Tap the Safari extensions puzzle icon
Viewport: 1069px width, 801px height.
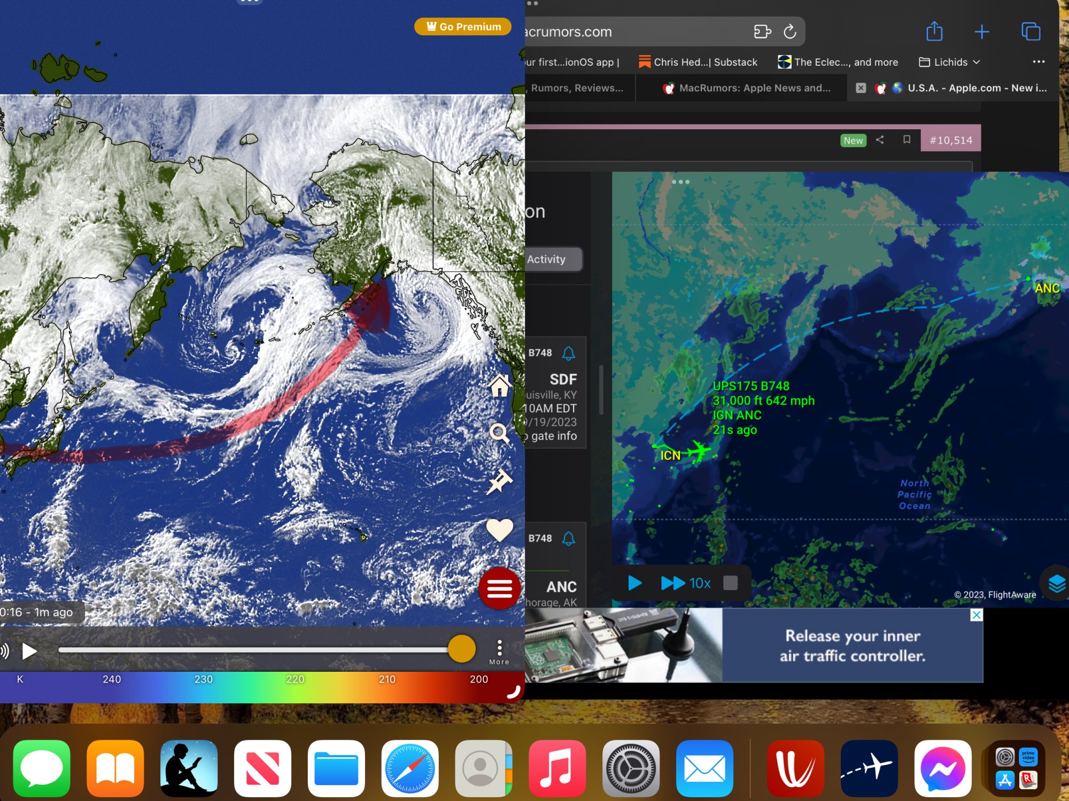pyautogui.click(x=762, y=32)
